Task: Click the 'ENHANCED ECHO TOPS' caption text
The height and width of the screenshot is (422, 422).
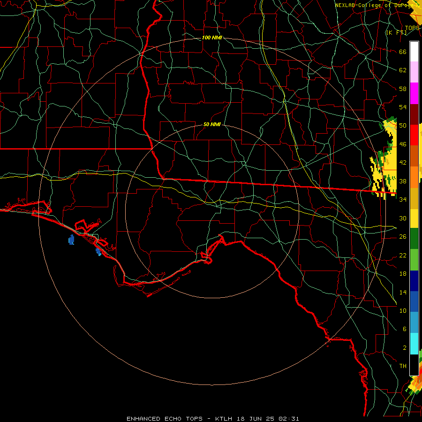Action: [165, 419]
